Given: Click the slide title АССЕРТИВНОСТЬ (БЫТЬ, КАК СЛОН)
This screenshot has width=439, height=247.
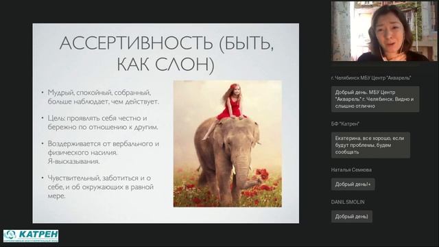Looking at the screenshot, I should 166,54.
